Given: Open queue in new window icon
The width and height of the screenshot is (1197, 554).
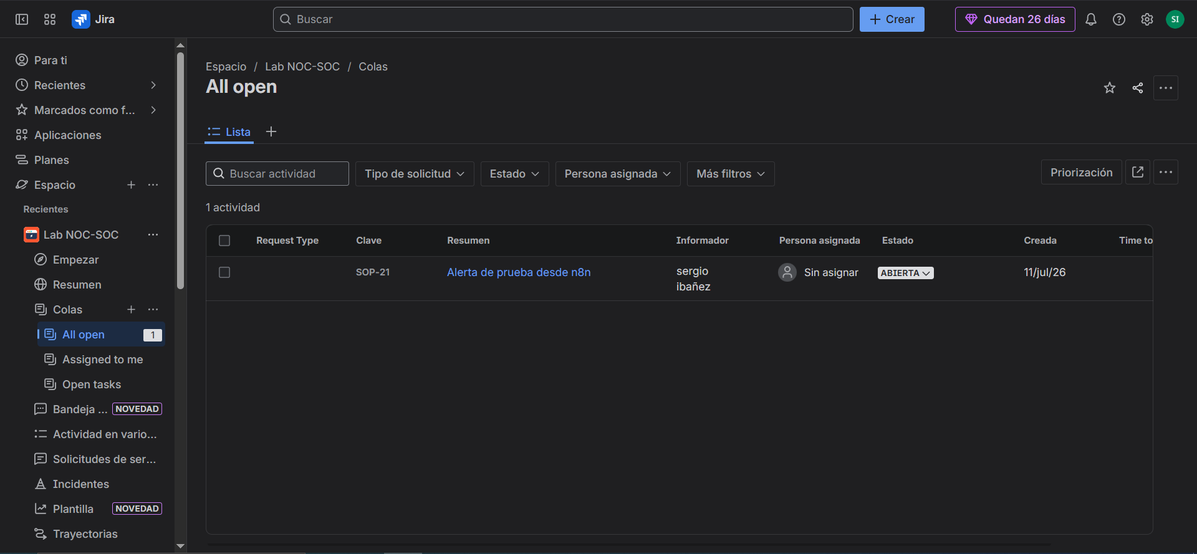Looking at the screenshot, I should (1138, 172).
